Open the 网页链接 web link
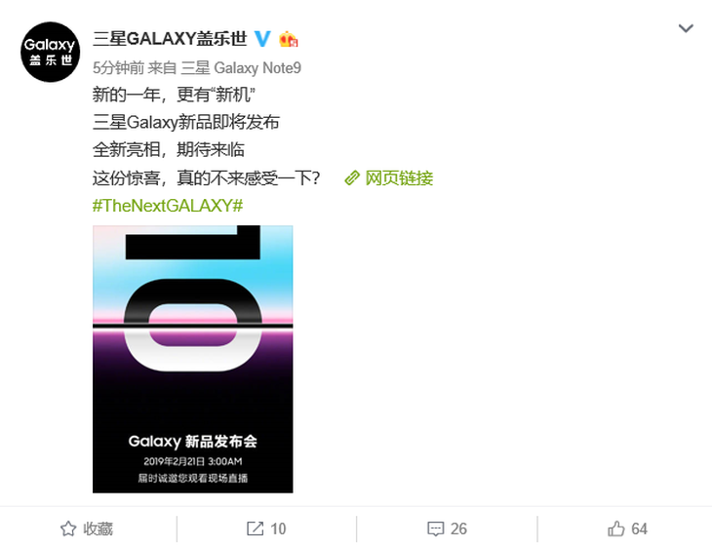This screenshot has height=548, width=712. pos(399,178)
